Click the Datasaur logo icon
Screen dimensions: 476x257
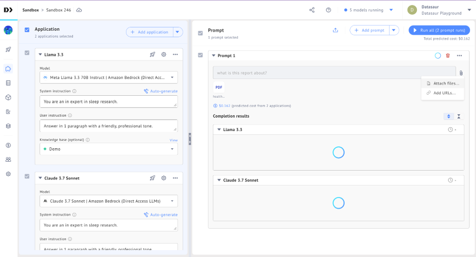(x=8, y=10)
